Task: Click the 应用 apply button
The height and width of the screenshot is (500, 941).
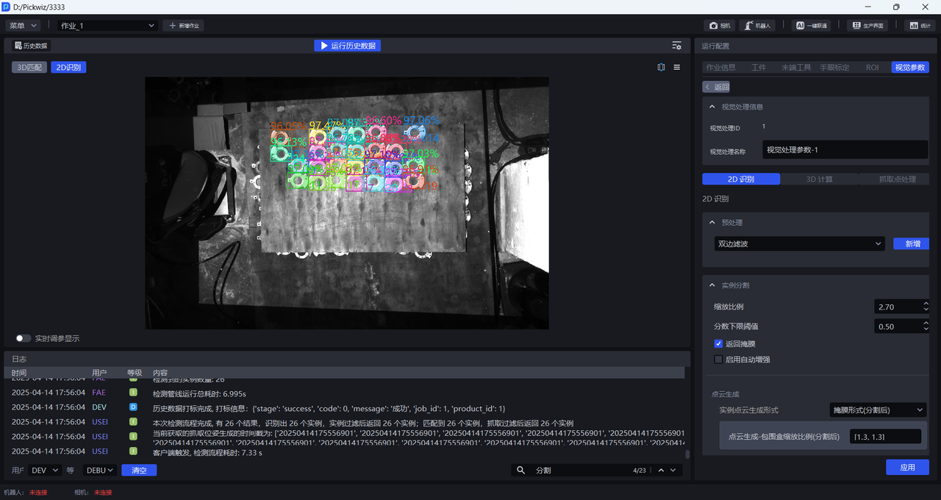Action: pyautogui.click(x=907, y=468)
